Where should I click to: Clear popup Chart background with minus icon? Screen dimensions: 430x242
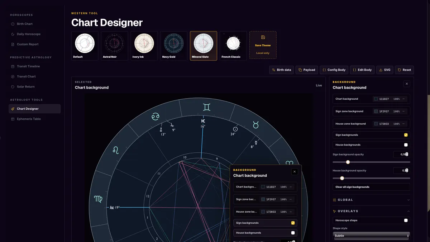coord(291,187)
